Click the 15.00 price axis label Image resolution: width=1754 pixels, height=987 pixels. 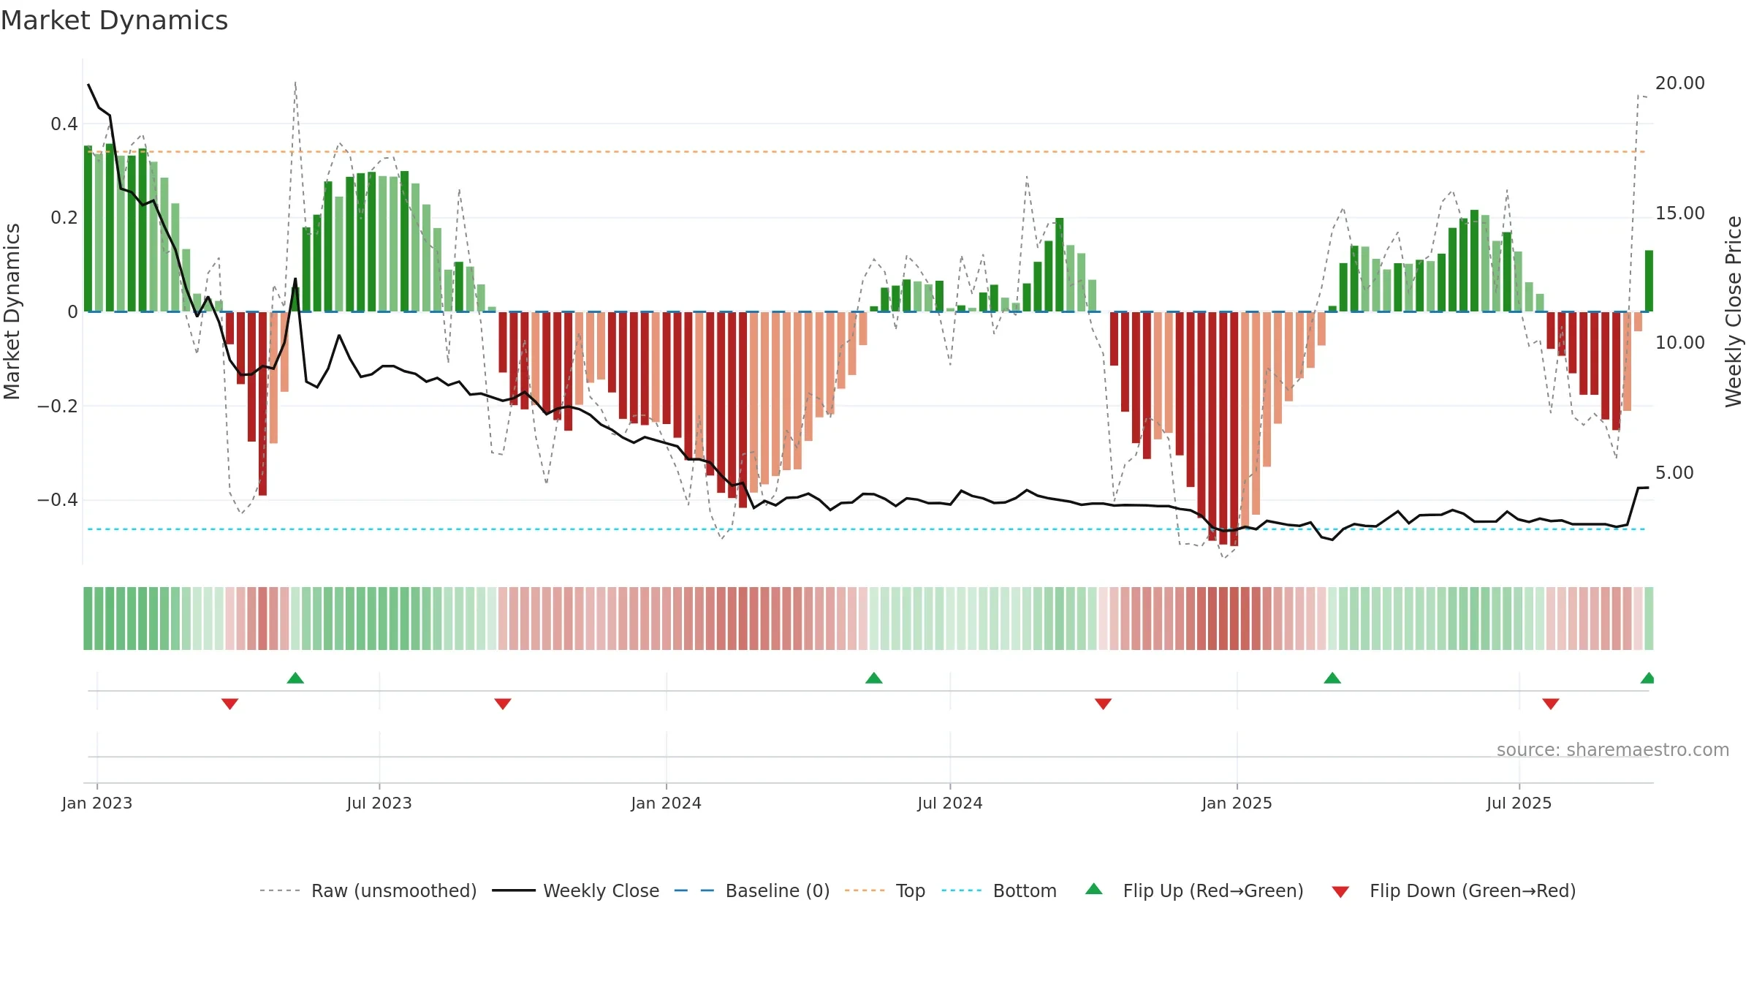1680,213
